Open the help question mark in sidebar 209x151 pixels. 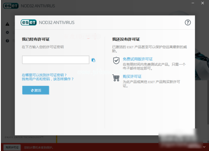pyautogui.click(x=8, y=41)
